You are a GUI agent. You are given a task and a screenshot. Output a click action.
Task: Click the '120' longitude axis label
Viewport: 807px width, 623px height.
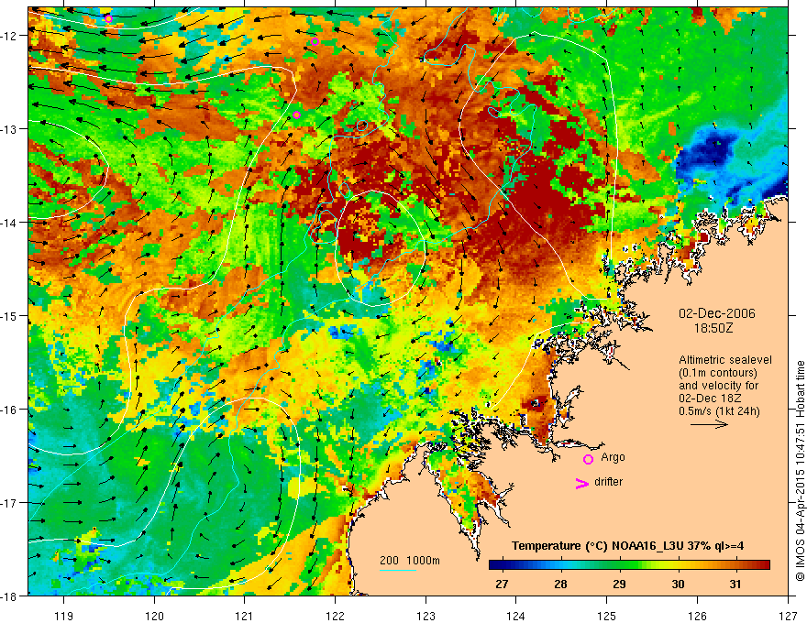click(x=154, y=616)
